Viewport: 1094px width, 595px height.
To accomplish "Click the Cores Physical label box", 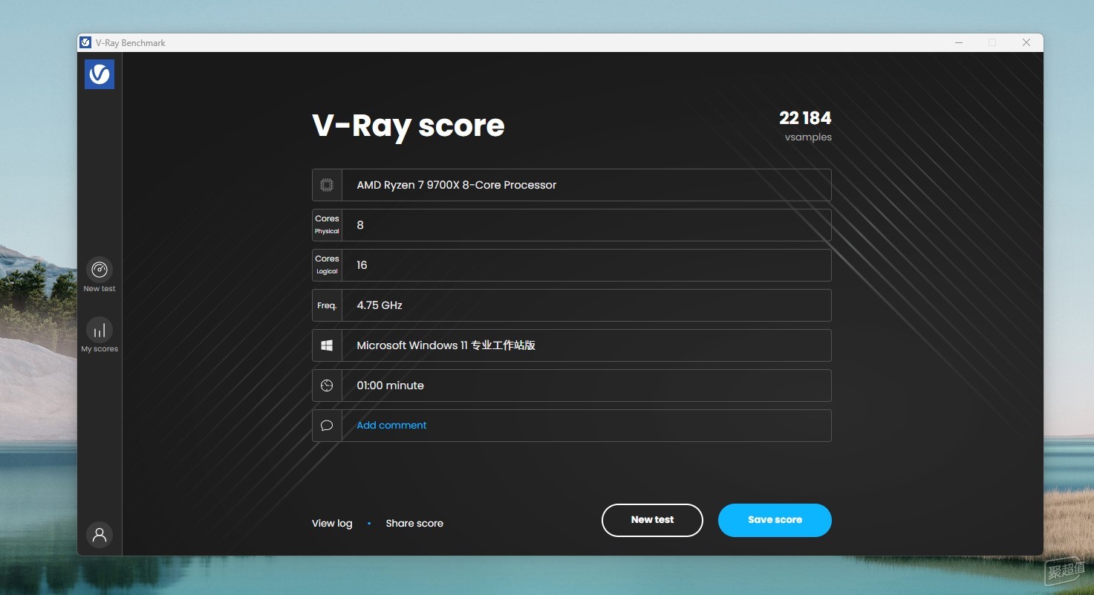I will (327, 225).
